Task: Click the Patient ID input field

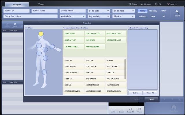Action: click(16, 11)
